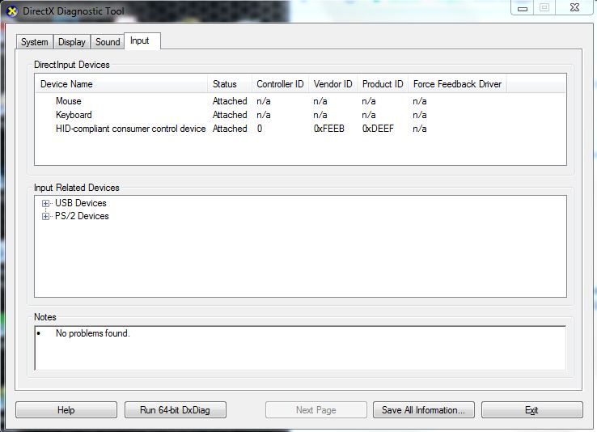Image resolution: width=597 pixels, height=432 pixels.
Task: Select the PS/2 Devices label
Action: (82, 216)
